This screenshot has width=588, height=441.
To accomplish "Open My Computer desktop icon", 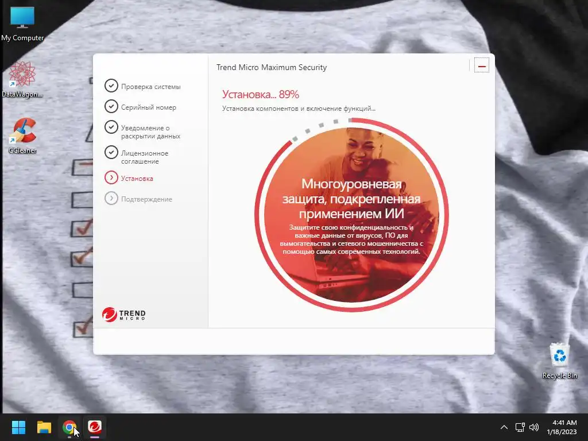I will pos(22,24).
